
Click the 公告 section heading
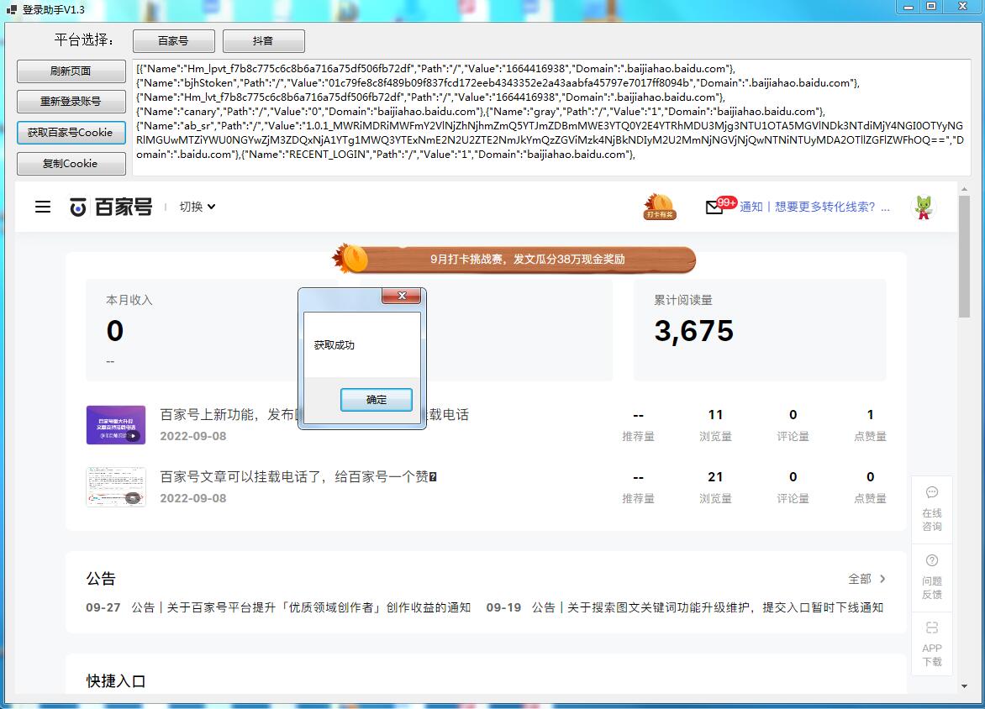click(101, 579)
